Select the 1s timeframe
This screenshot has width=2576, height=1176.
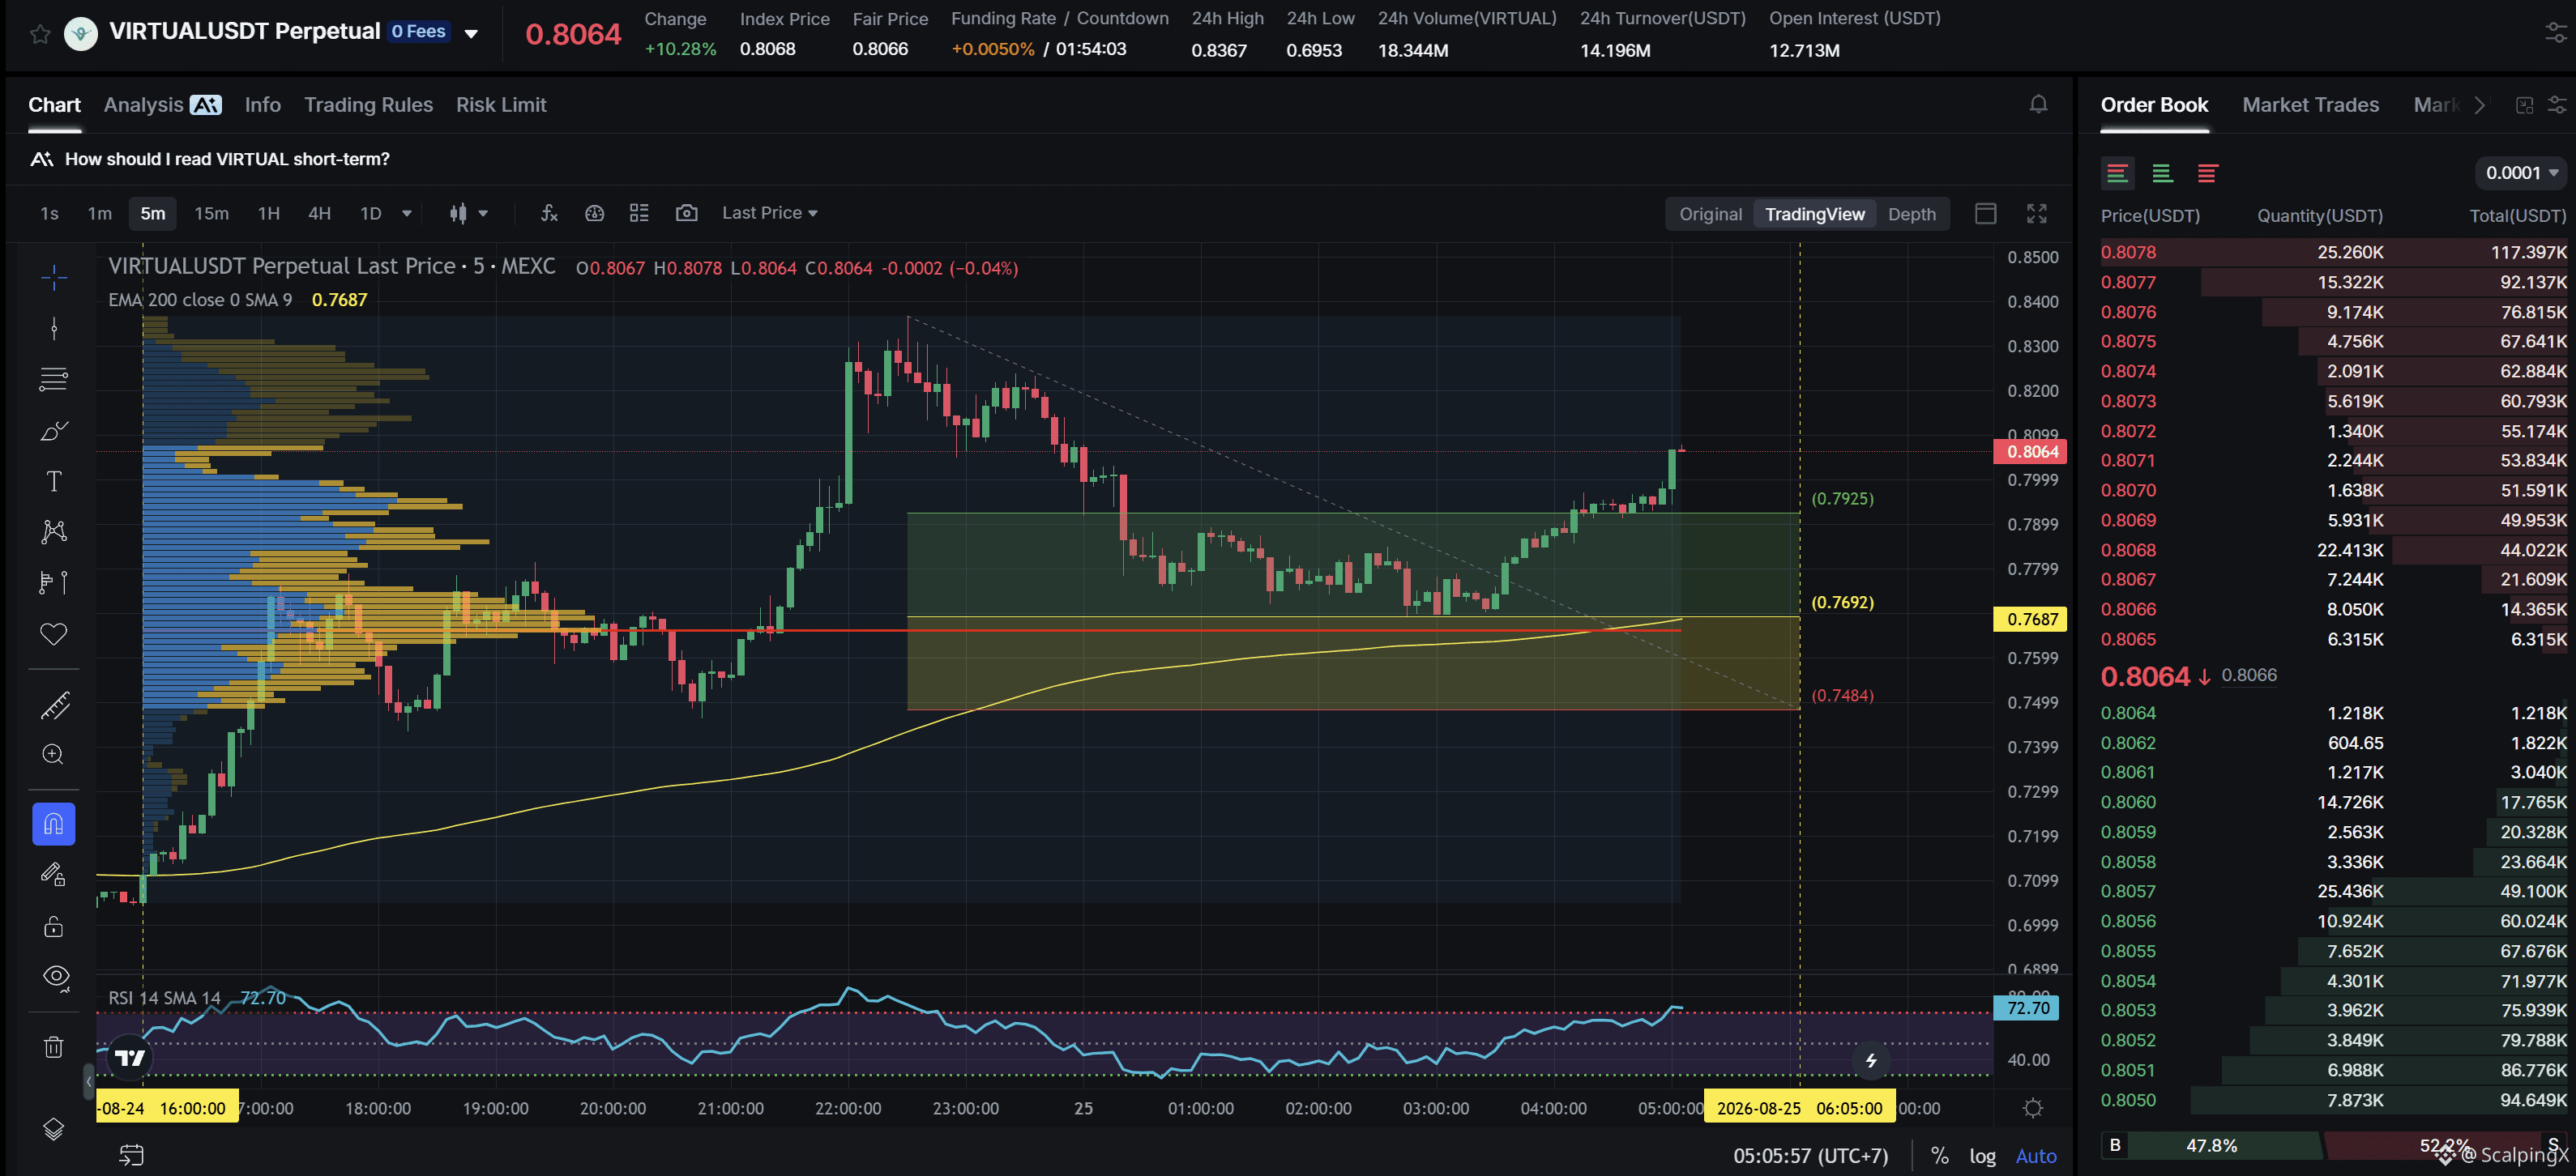click(49, 213)
